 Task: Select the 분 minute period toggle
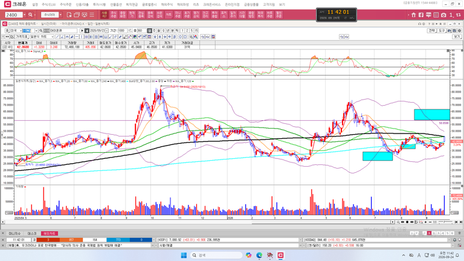(x=172, y=30)
